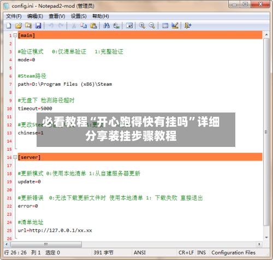Open the 帮助(H) menu
273x260 pixels.
(x=100, y=16)
